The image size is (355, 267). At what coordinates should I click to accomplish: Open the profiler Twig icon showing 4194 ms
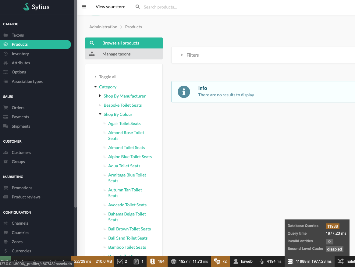[262, 262]
